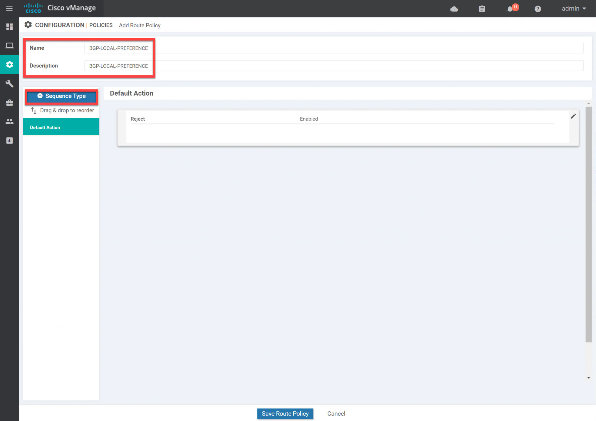
Task: Select the Configuration gear sidebar icon
Action: tap(9, 65)
